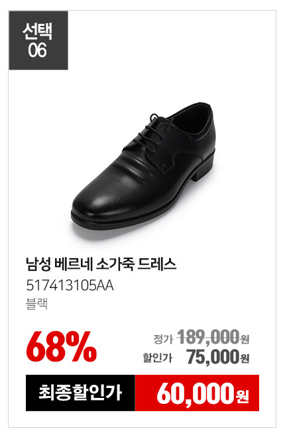The width and height of the screenshot is (285, 437).
Task: Click the number 06 in the dark badge
Action: 37,50
